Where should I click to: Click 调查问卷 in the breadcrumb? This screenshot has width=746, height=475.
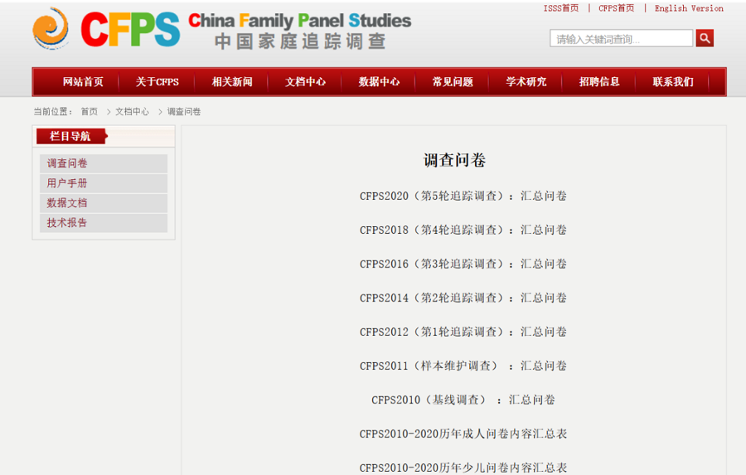184,112
